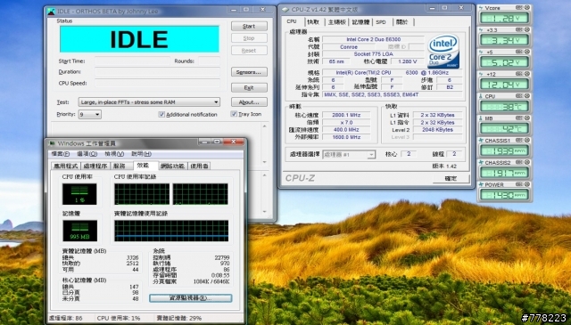Open the 選項(O) menu in Task Manager

(x=87, y=154)
